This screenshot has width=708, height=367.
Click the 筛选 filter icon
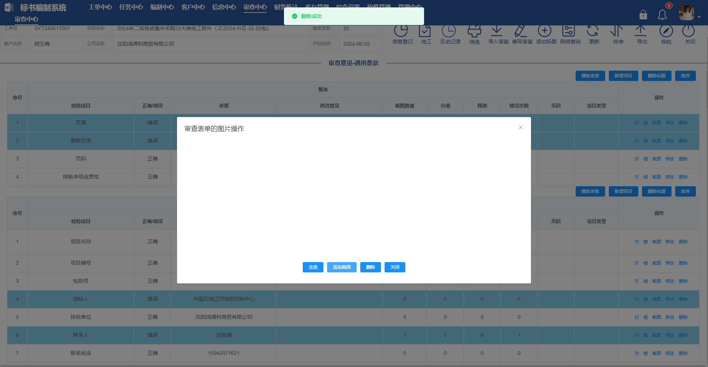coord(474,31)
